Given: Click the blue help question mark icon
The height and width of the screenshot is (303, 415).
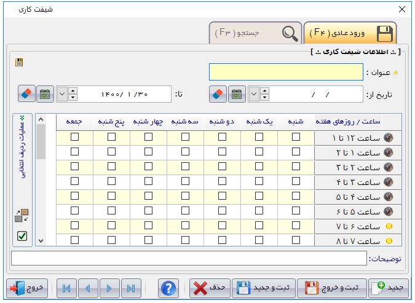Looking at the screenshot, I should pyautogui.click(x=168, y=288).
